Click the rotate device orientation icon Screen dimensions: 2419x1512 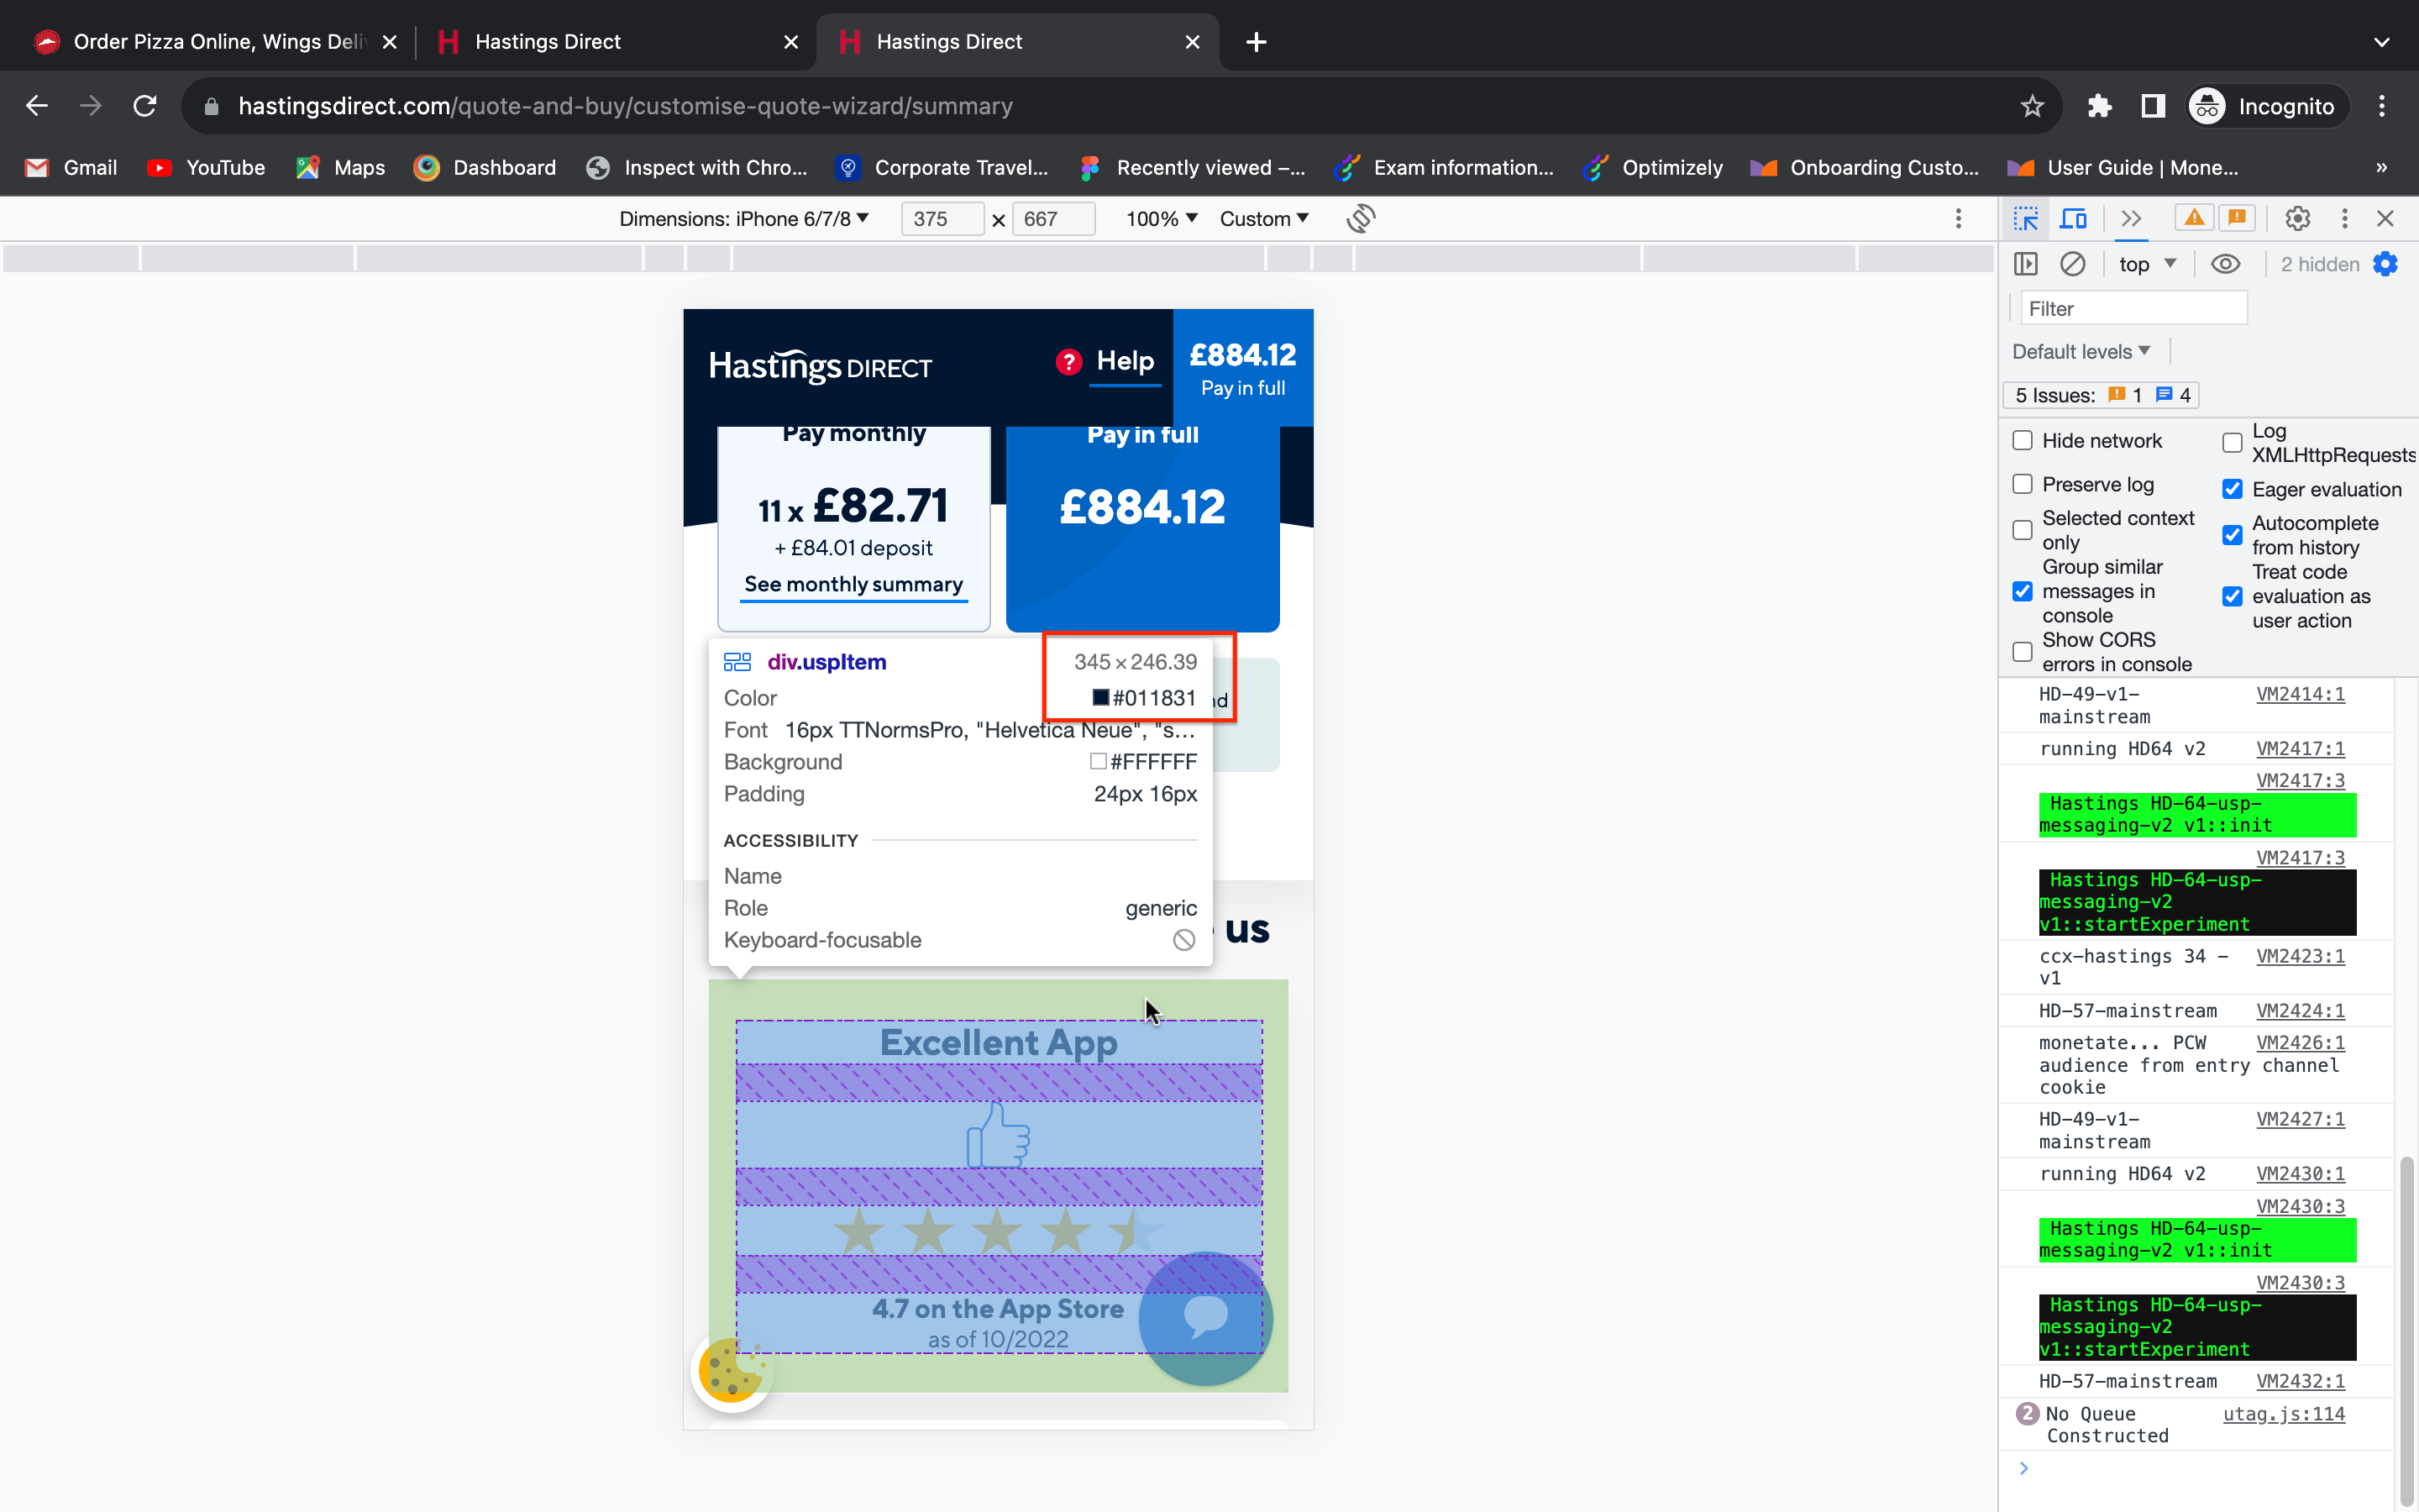click(x=1361, y=218)
